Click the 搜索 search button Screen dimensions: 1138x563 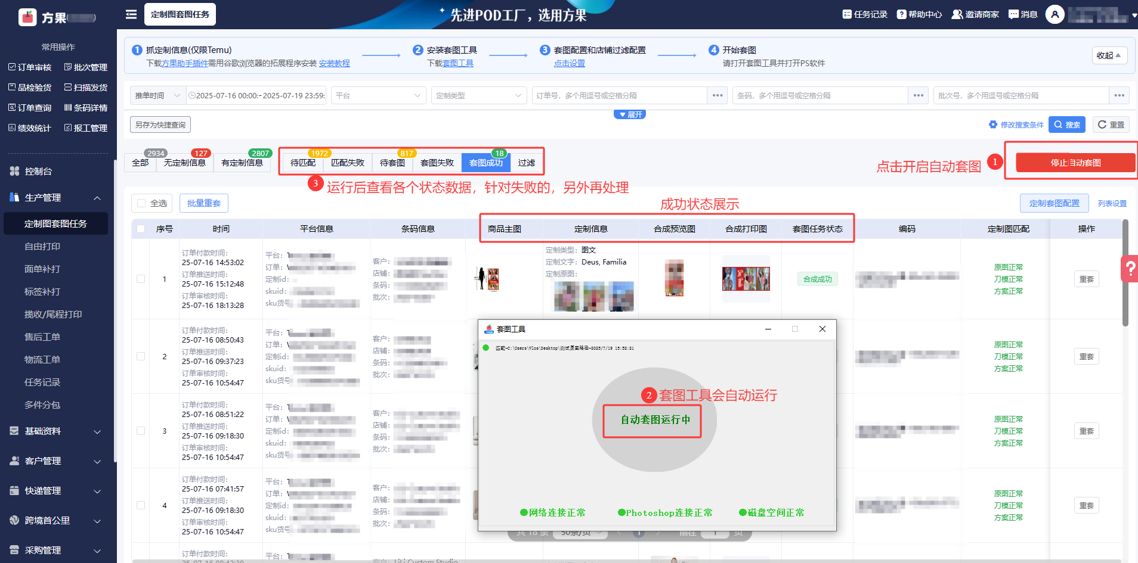1067,125
